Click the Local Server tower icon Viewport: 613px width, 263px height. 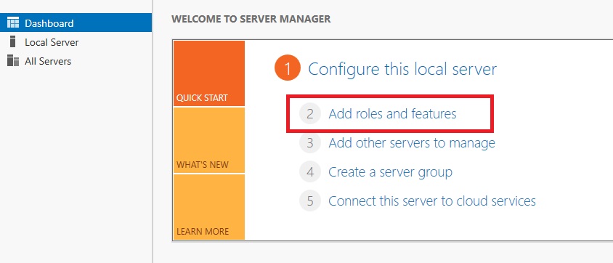click(13, 42)
